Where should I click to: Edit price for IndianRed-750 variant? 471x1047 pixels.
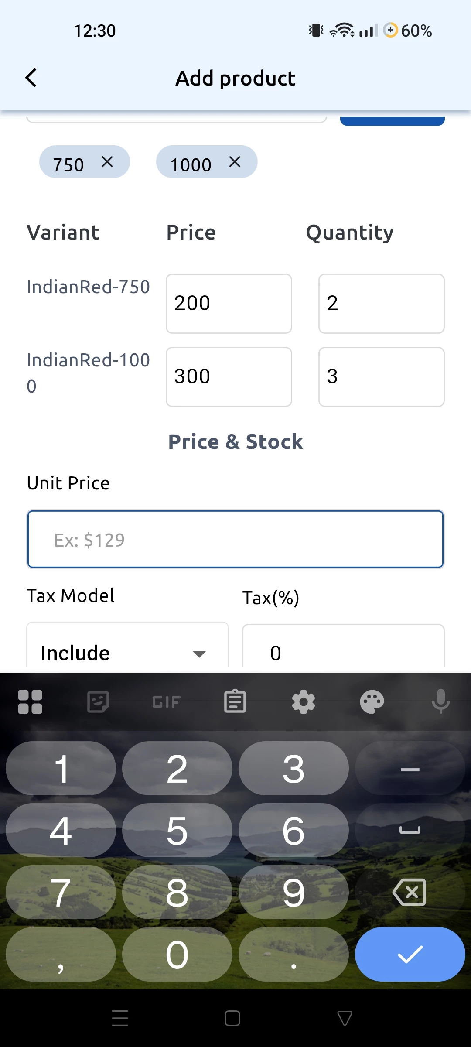[229, 304]
